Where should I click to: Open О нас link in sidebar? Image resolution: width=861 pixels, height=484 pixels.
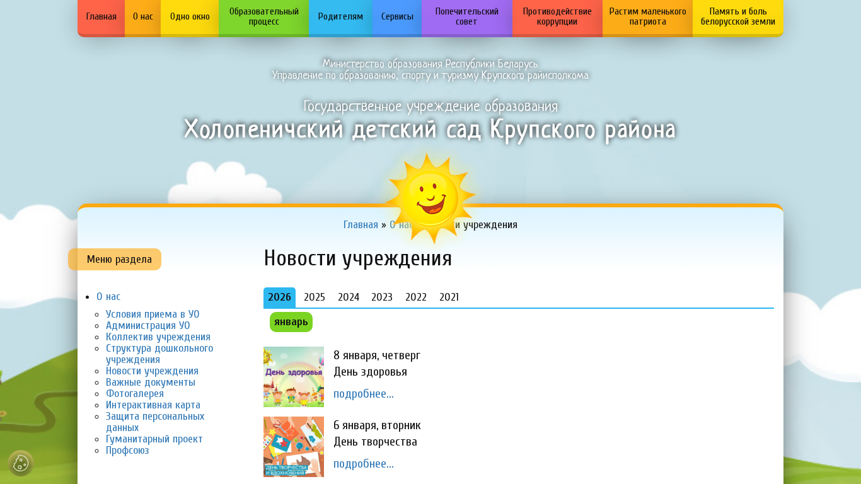108,297
